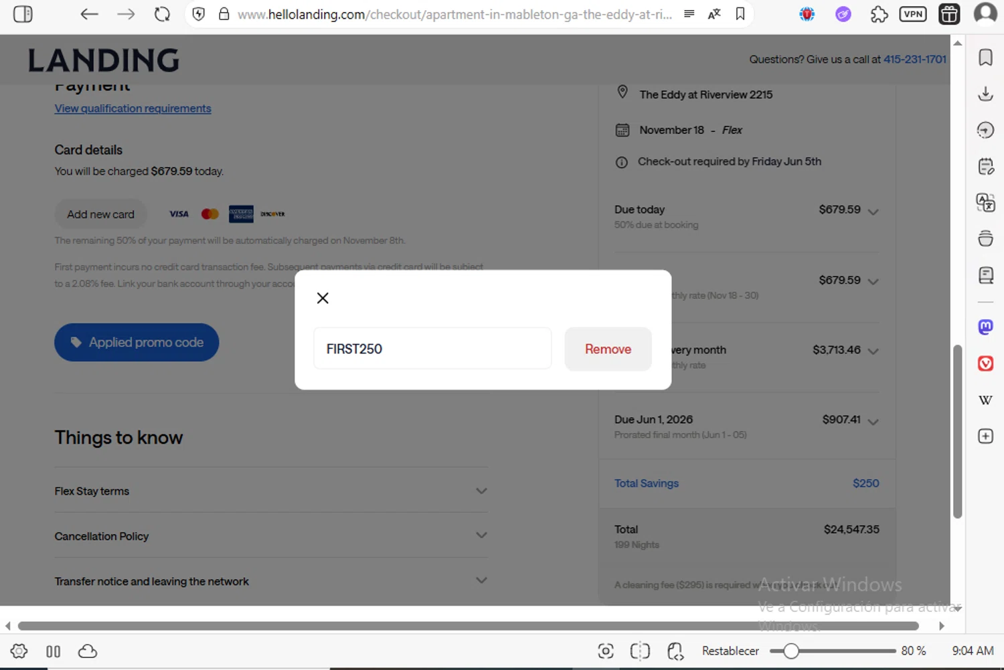Open Wikipedia web panel
The width and height of the screenshot is (1004, 670).
985,400
